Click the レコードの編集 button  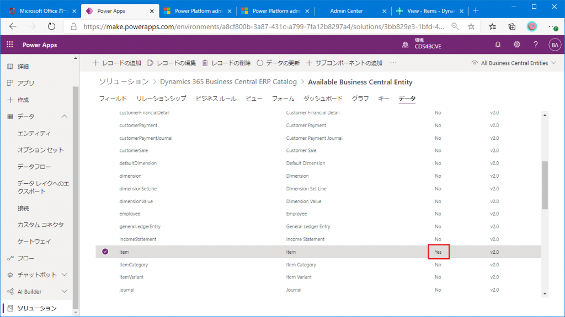click(172, 63)
